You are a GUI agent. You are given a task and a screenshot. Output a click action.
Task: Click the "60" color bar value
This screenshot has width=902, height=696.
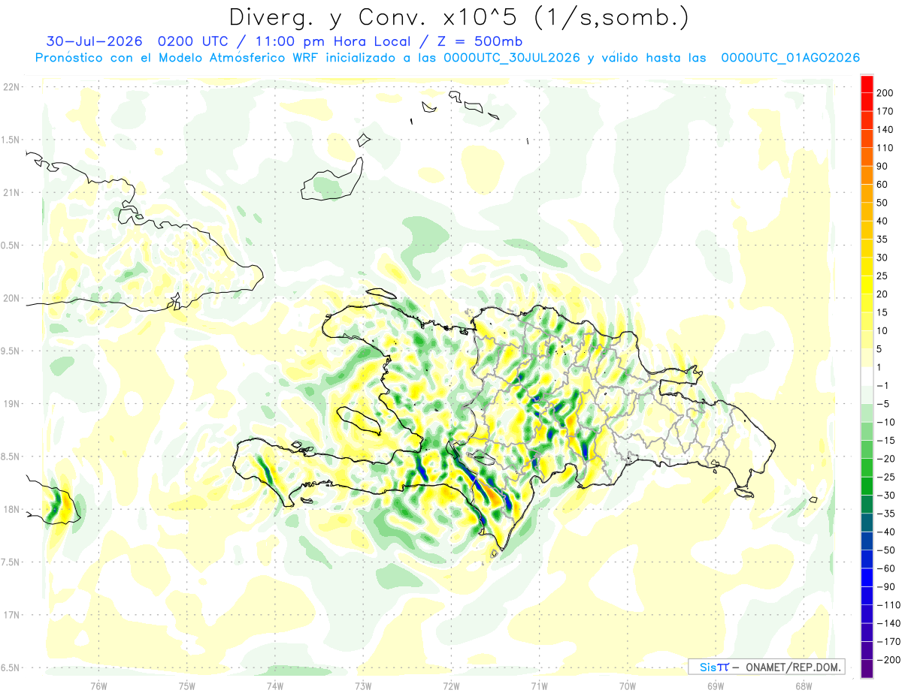pyautogui.click(x=882, y=184)
